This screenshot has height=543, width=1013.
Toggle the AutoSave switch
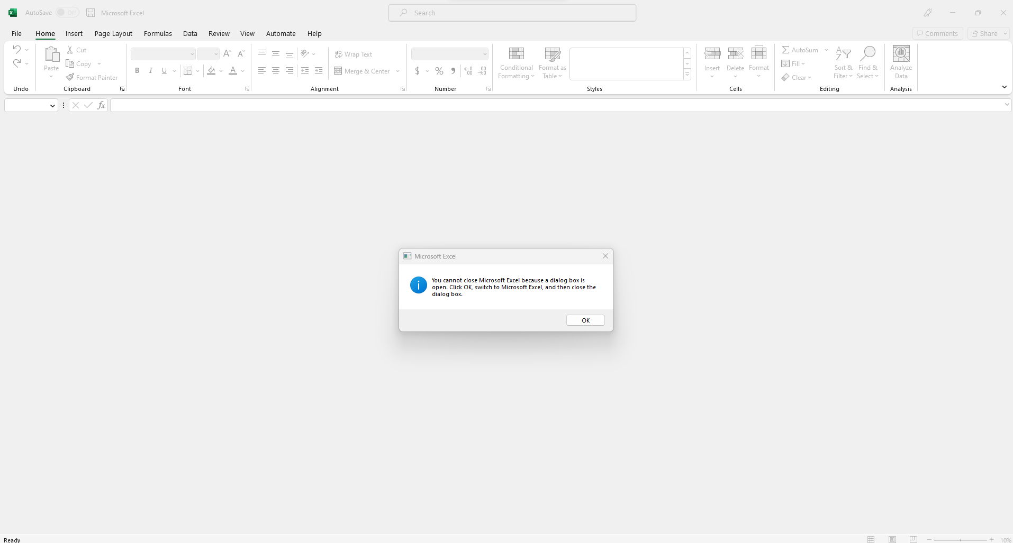pos(67,12)
